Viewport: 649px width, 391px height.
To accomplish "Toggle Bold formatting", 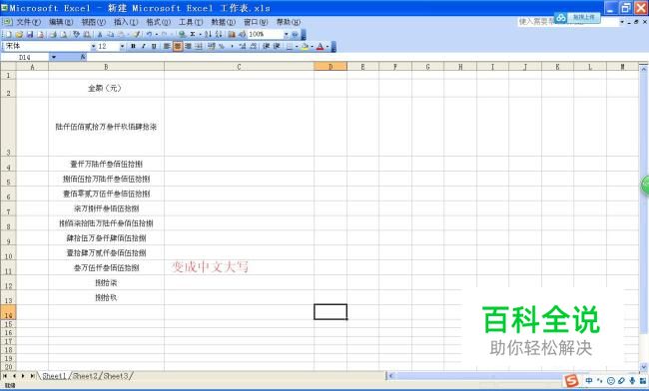I will 133,46.
